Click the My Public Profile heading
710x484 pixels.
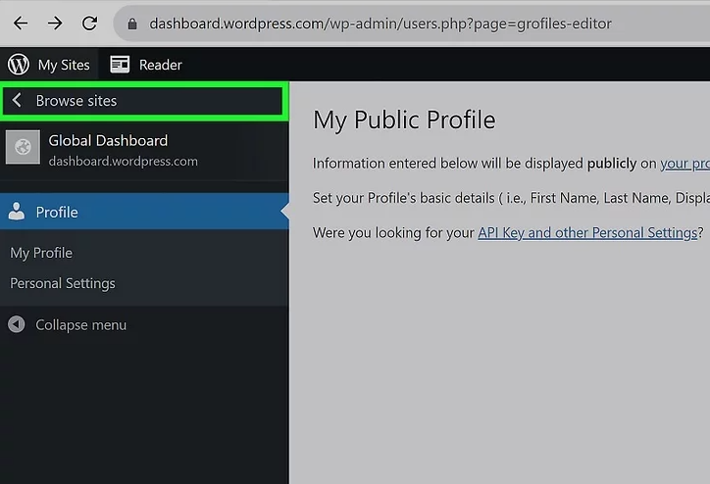click(x=404, y=121)
